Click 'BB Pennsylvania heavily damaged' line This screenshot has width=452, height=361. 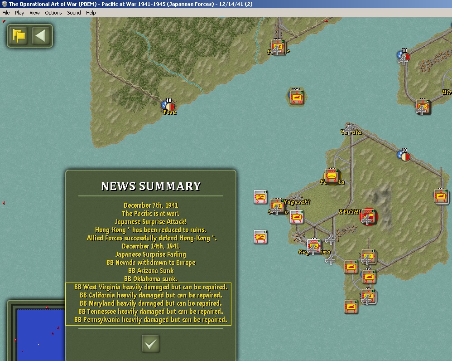151,320
